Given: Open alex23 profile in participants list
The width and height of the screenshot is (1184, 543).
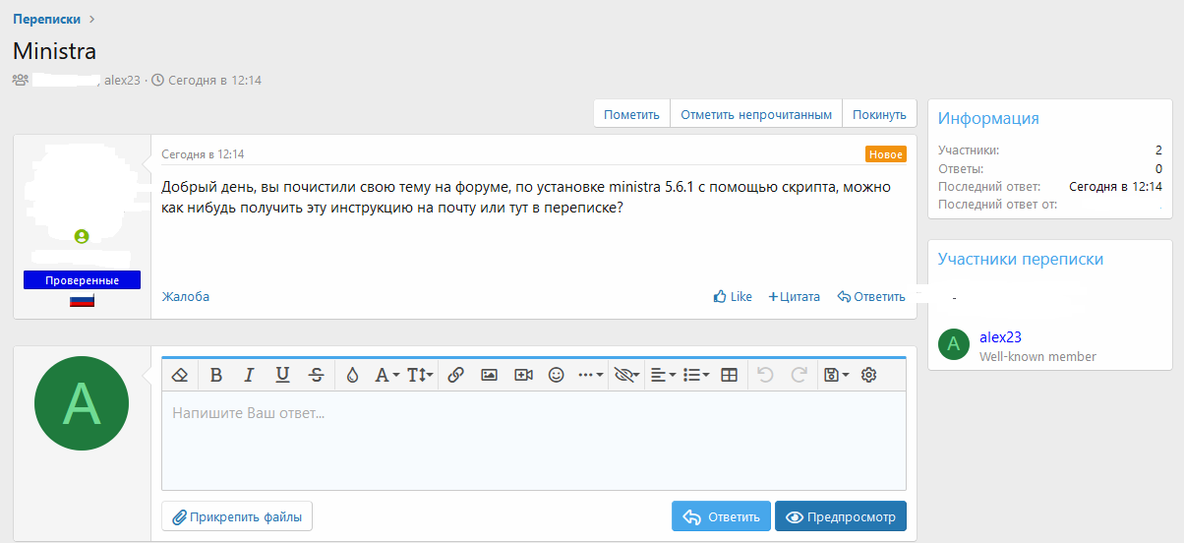Looking at the screenshot, I should [1000, 336].
